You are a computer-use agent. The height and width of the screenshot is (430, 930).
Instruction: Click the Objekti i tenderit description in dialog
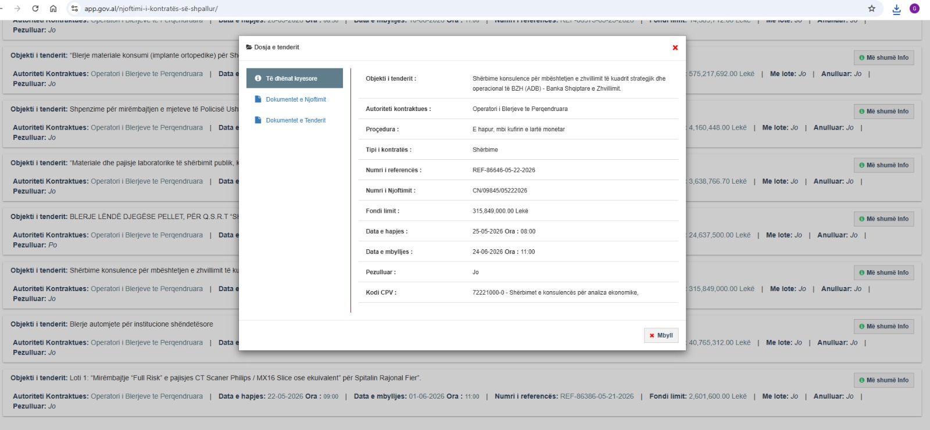[x=569, y=84]
